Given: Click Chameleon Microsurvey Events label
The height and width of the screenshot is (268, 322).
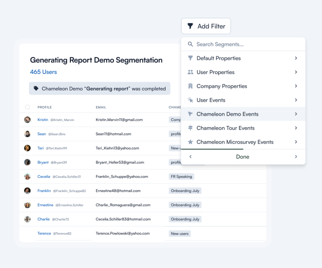Looking at the screenshot, I should tap(235, 142).
